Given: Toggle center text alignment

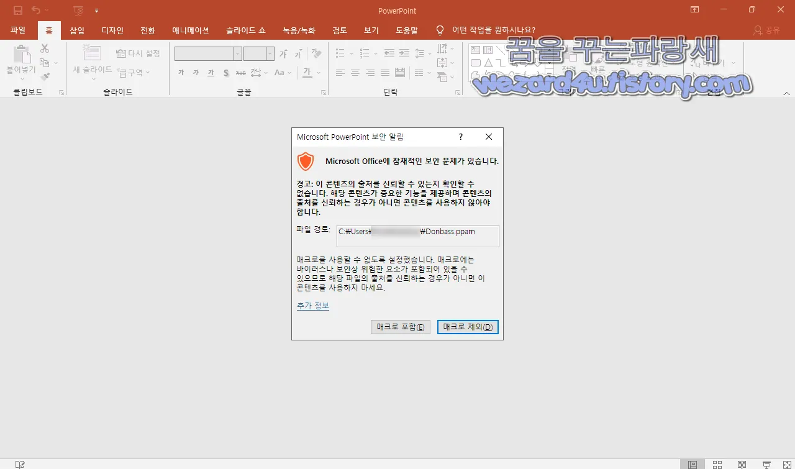Looking at the screenshot, I should (x=355, y=73).
